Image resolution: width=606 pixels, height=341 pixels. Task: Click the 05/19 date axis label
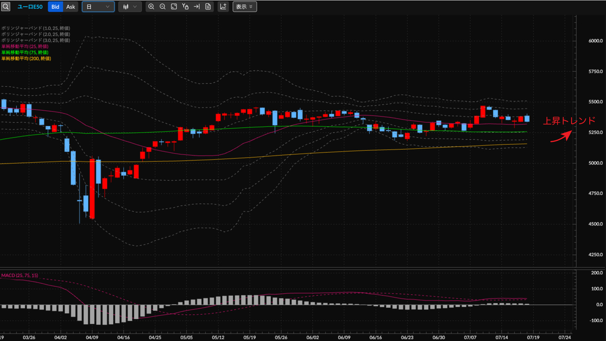click(249, 336)
